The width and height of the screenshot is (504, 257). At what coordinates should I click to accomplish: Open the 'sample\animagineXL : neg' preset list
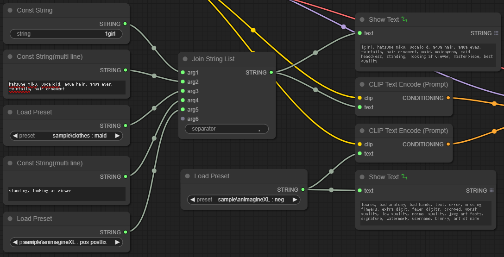coord(244,200)
